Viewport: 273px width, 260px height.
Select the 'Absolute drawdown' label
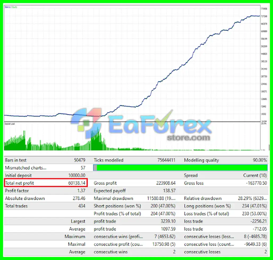point(25,198)
